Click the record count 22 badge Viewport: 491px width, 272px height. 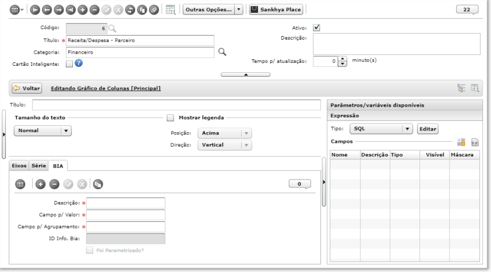click(x=467, y=10)
